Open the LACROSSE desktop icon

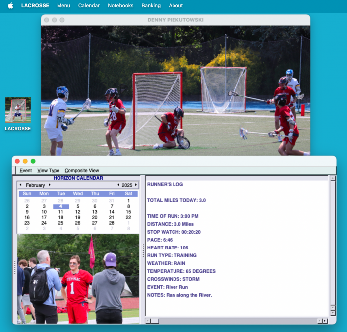pos(18,110)
